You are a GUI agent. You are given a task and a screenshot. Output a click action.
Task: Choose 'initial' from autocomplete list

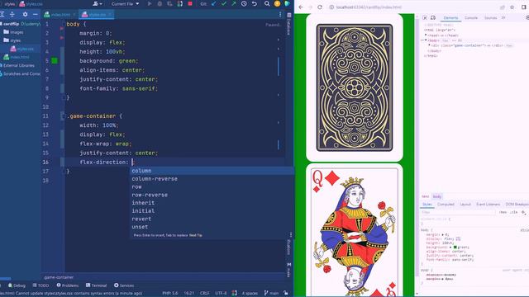pyautogui.click(x=212, y=211)
